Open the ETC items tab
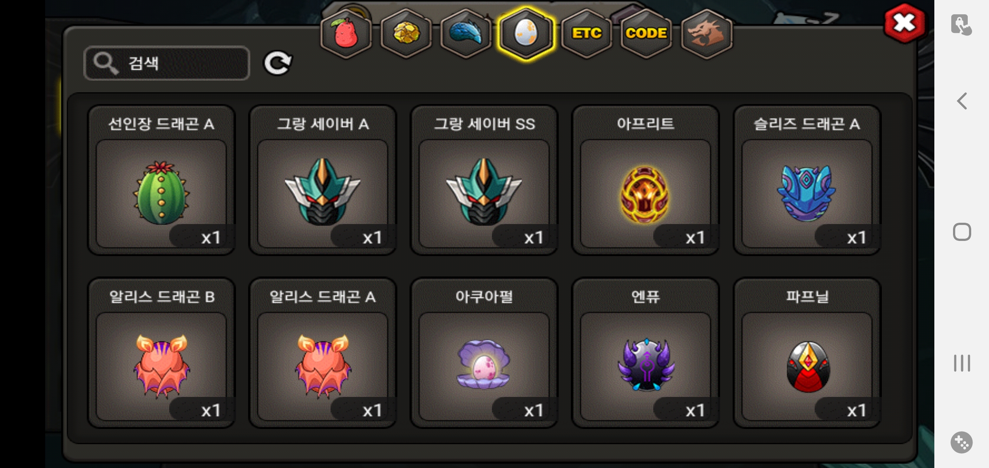Image resolution: width=989 pixels, height=468 pixels. (586, 34)
